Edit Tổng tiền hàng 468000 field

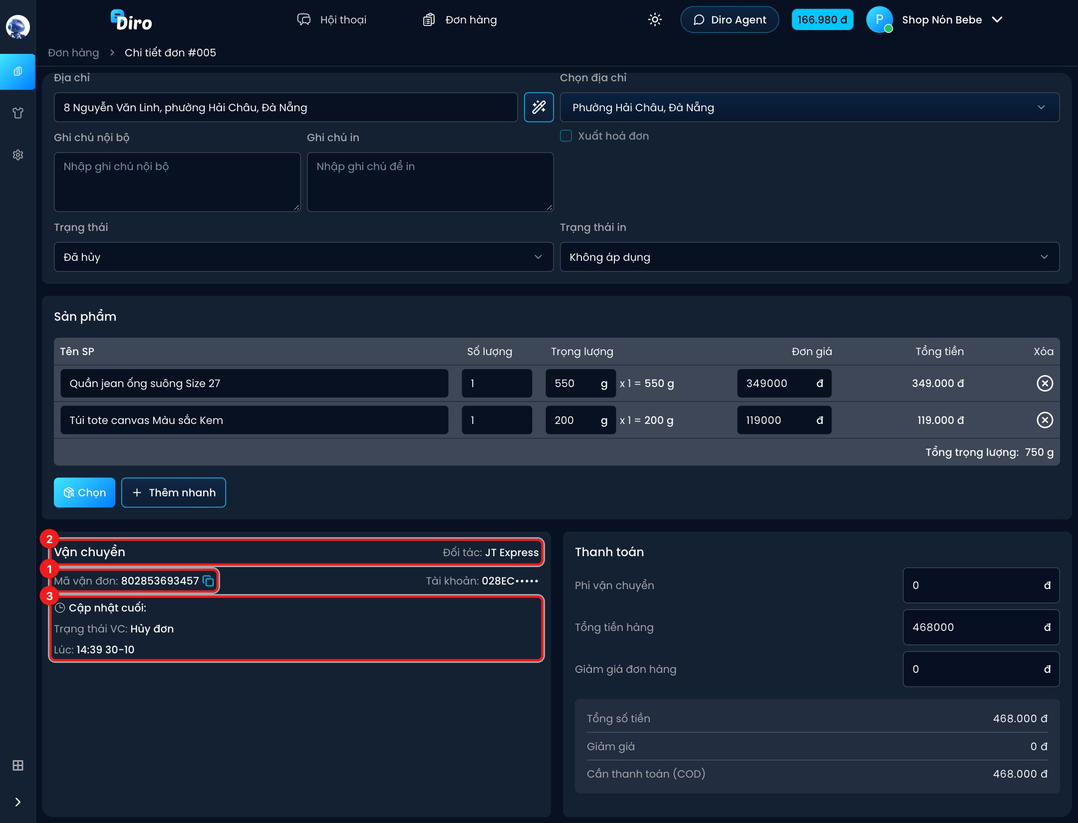click(x=981, y=627)
